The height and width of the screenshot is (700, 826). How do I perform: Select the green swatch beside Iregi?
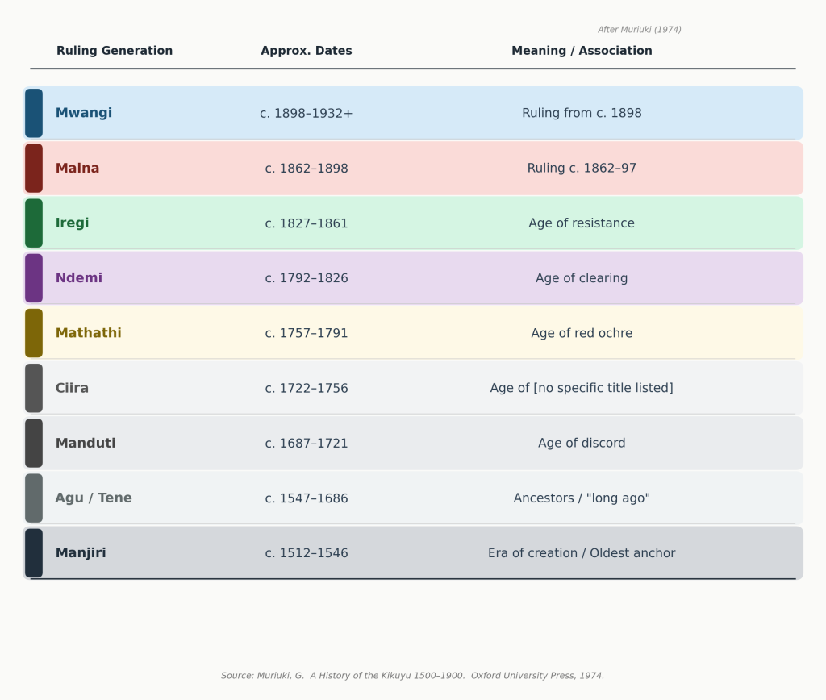point(34,223)
